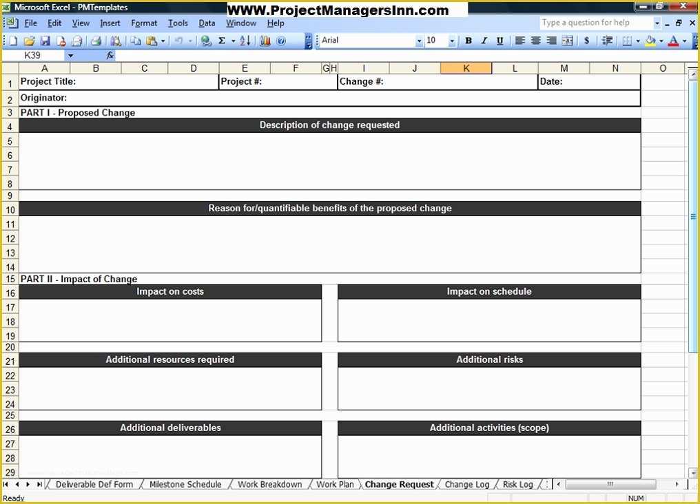Open the Fill Color dropdown arrow
The height and width of the screenshot is (504, 700).
661,41
